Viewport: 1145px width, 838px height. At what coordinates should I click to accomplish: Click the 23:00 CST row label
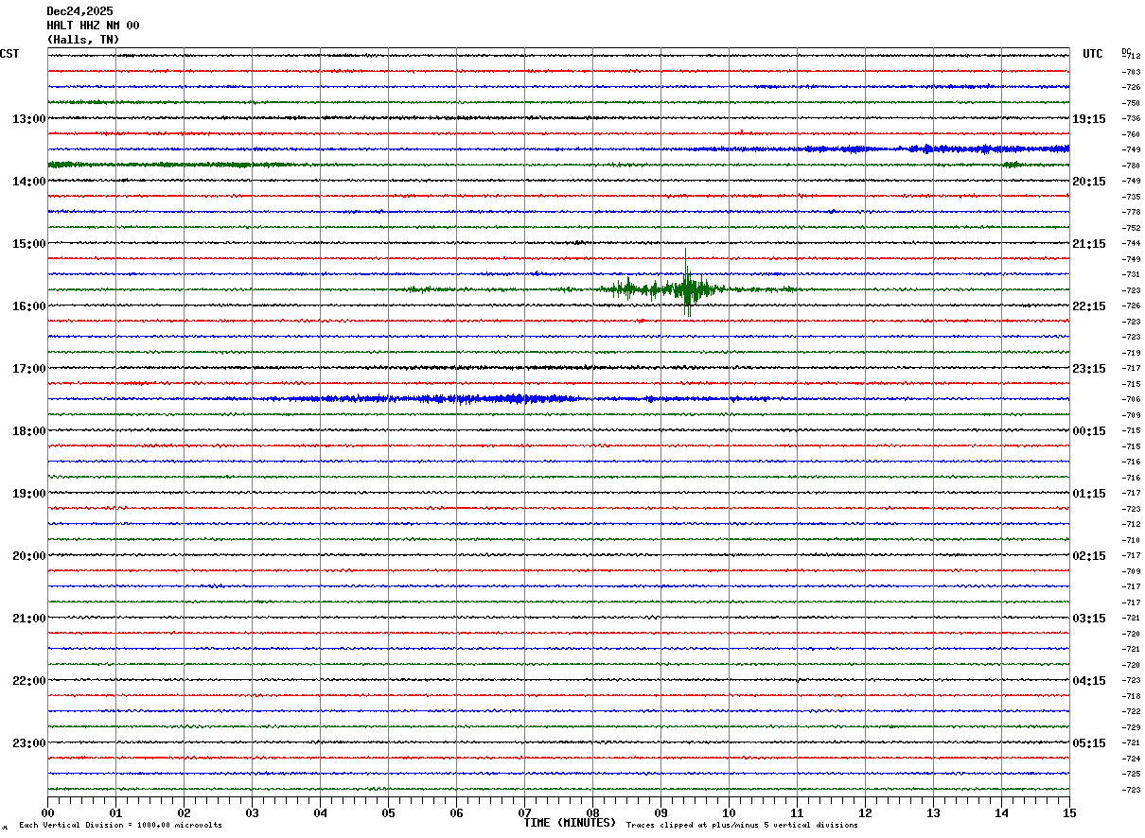[28, 743]
